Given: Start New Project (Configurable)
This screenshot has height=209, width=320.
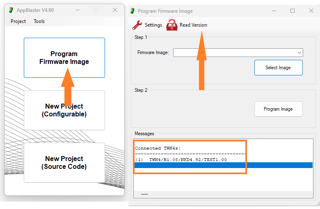Looking at the screenshot, I should (x=64, y=110).
